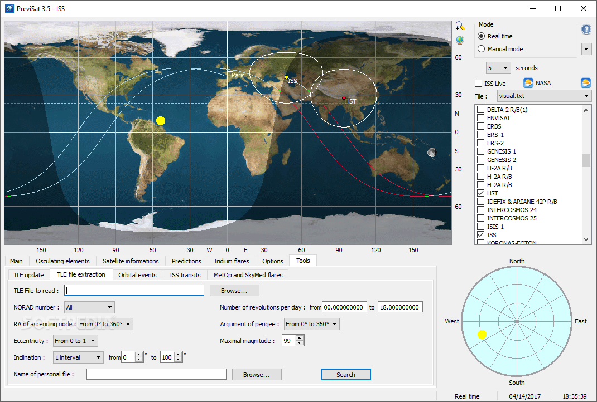Click the satellite list scrollbar thumb
597x402 pixels.
586,160
